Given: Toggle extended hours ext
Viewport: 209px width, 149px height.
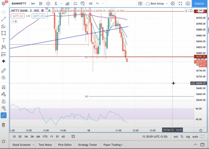Looking at the screenshot, I should tap(176, 137).
